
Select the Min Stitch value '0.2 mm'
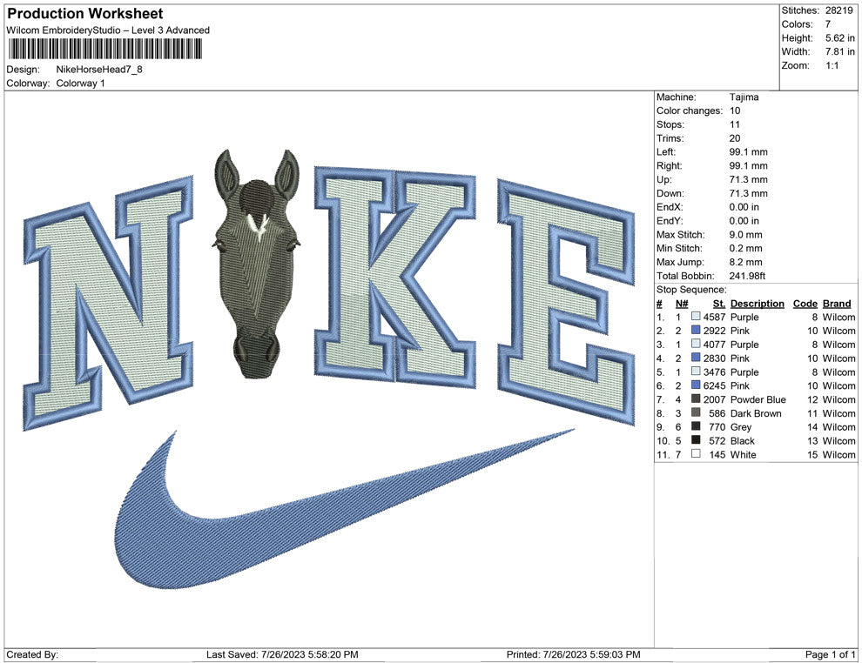pos(746,248)
